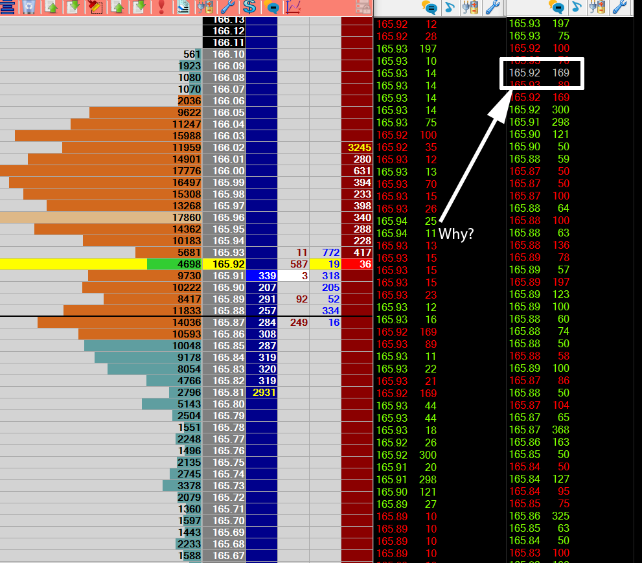
Task: Click the 165.86 325 trade in rightmost tape
Action: point(539,516)
